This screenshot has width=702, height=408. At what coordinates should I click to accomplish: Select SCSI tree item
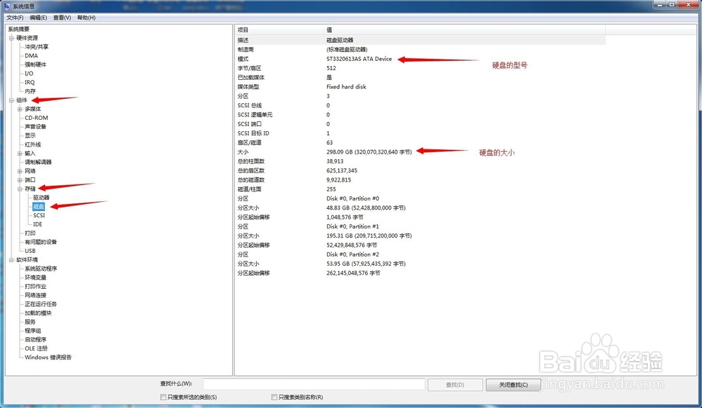pyautogui.click(x=39, y=215)
